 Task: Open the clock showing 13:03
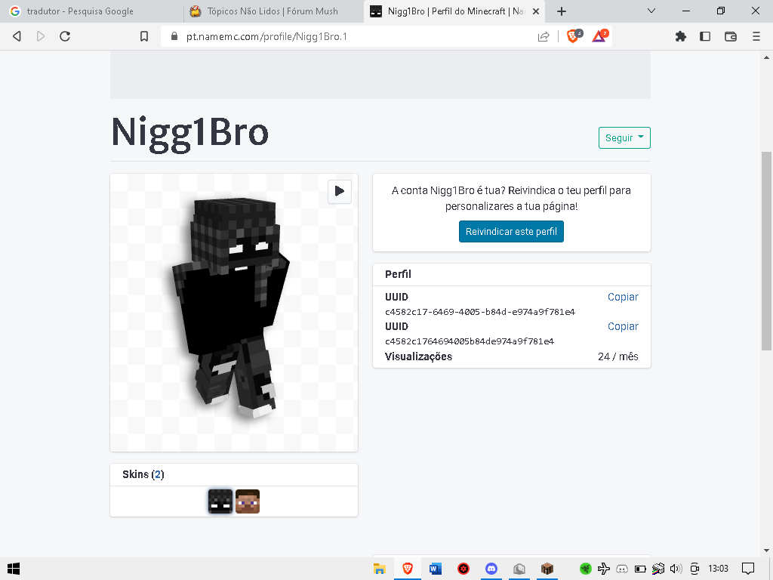click(x=718, y=569)
